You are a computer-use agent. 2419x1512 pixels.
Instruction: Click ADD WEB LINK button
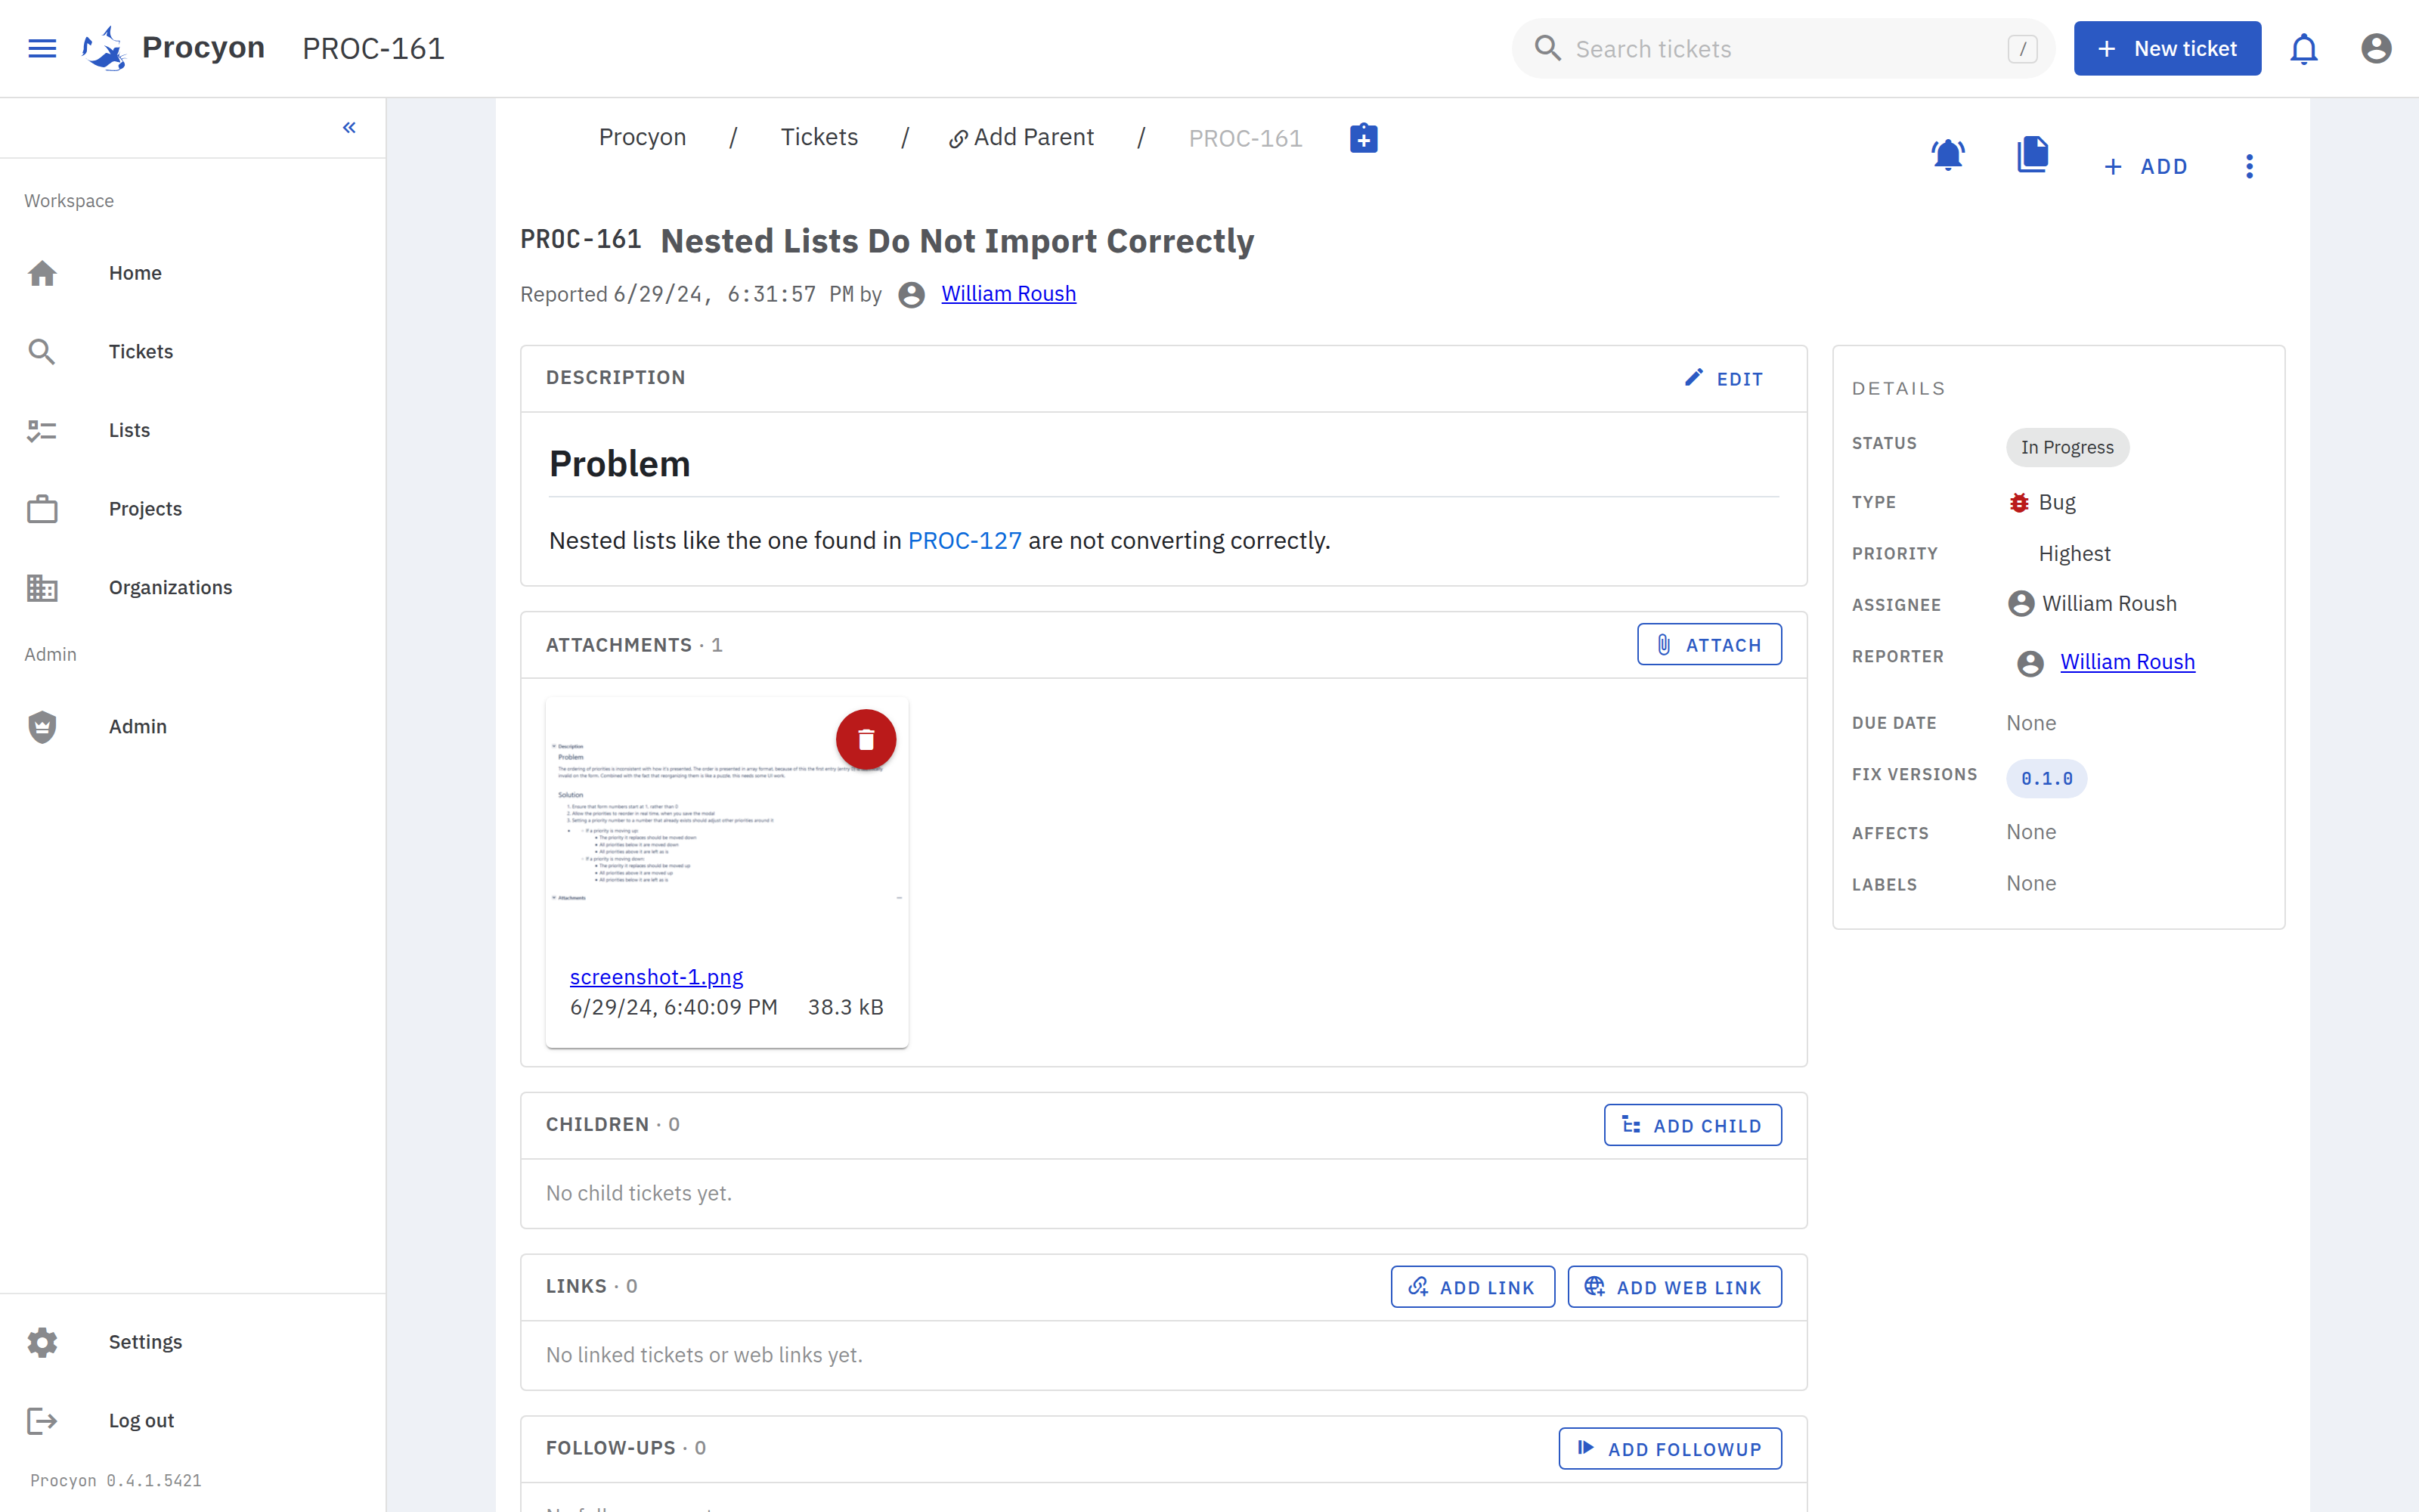click(1674, 1287)
